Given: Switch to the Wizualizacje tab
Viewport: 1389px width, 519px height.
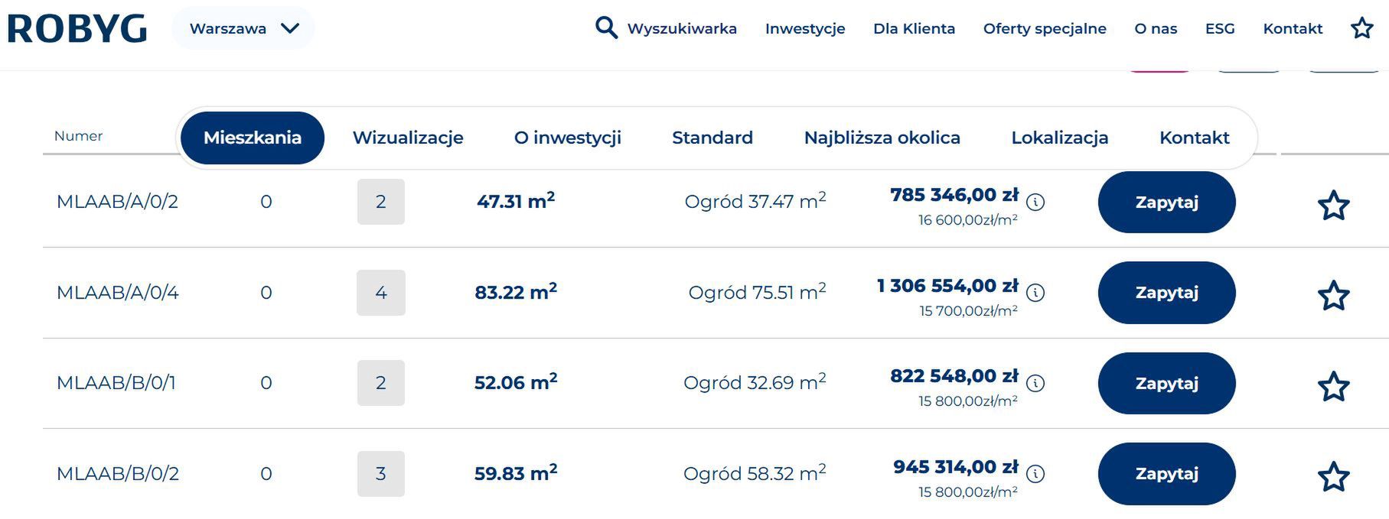Looking at the screenshot, I should click(x=407, y=138).
